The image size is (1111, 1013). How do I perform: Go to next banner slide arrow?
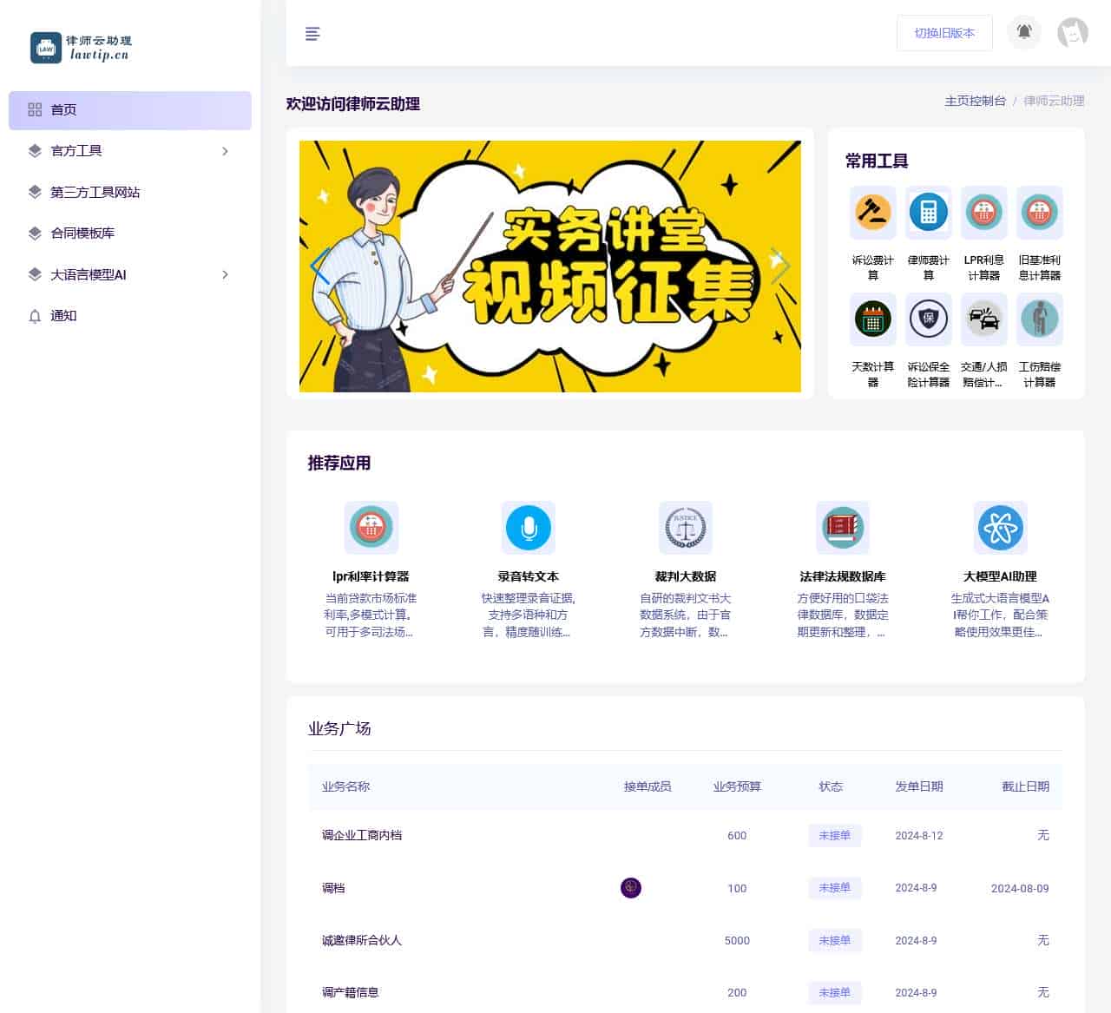(780, 266)
